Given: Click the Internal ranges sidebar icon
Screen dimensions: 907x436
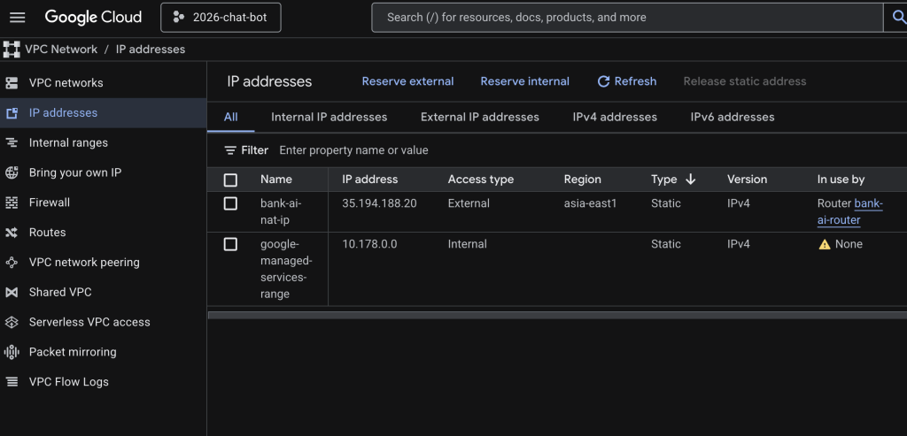Looking at the screenshot, I should [x=12, y=142].
